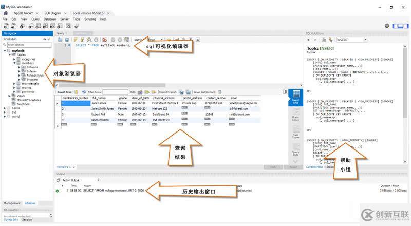Select the payments table in tree
This screenshot has height=226, width=411.
[28, 92]
